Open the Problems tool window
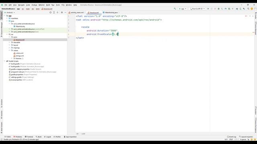 pos(18,137)
